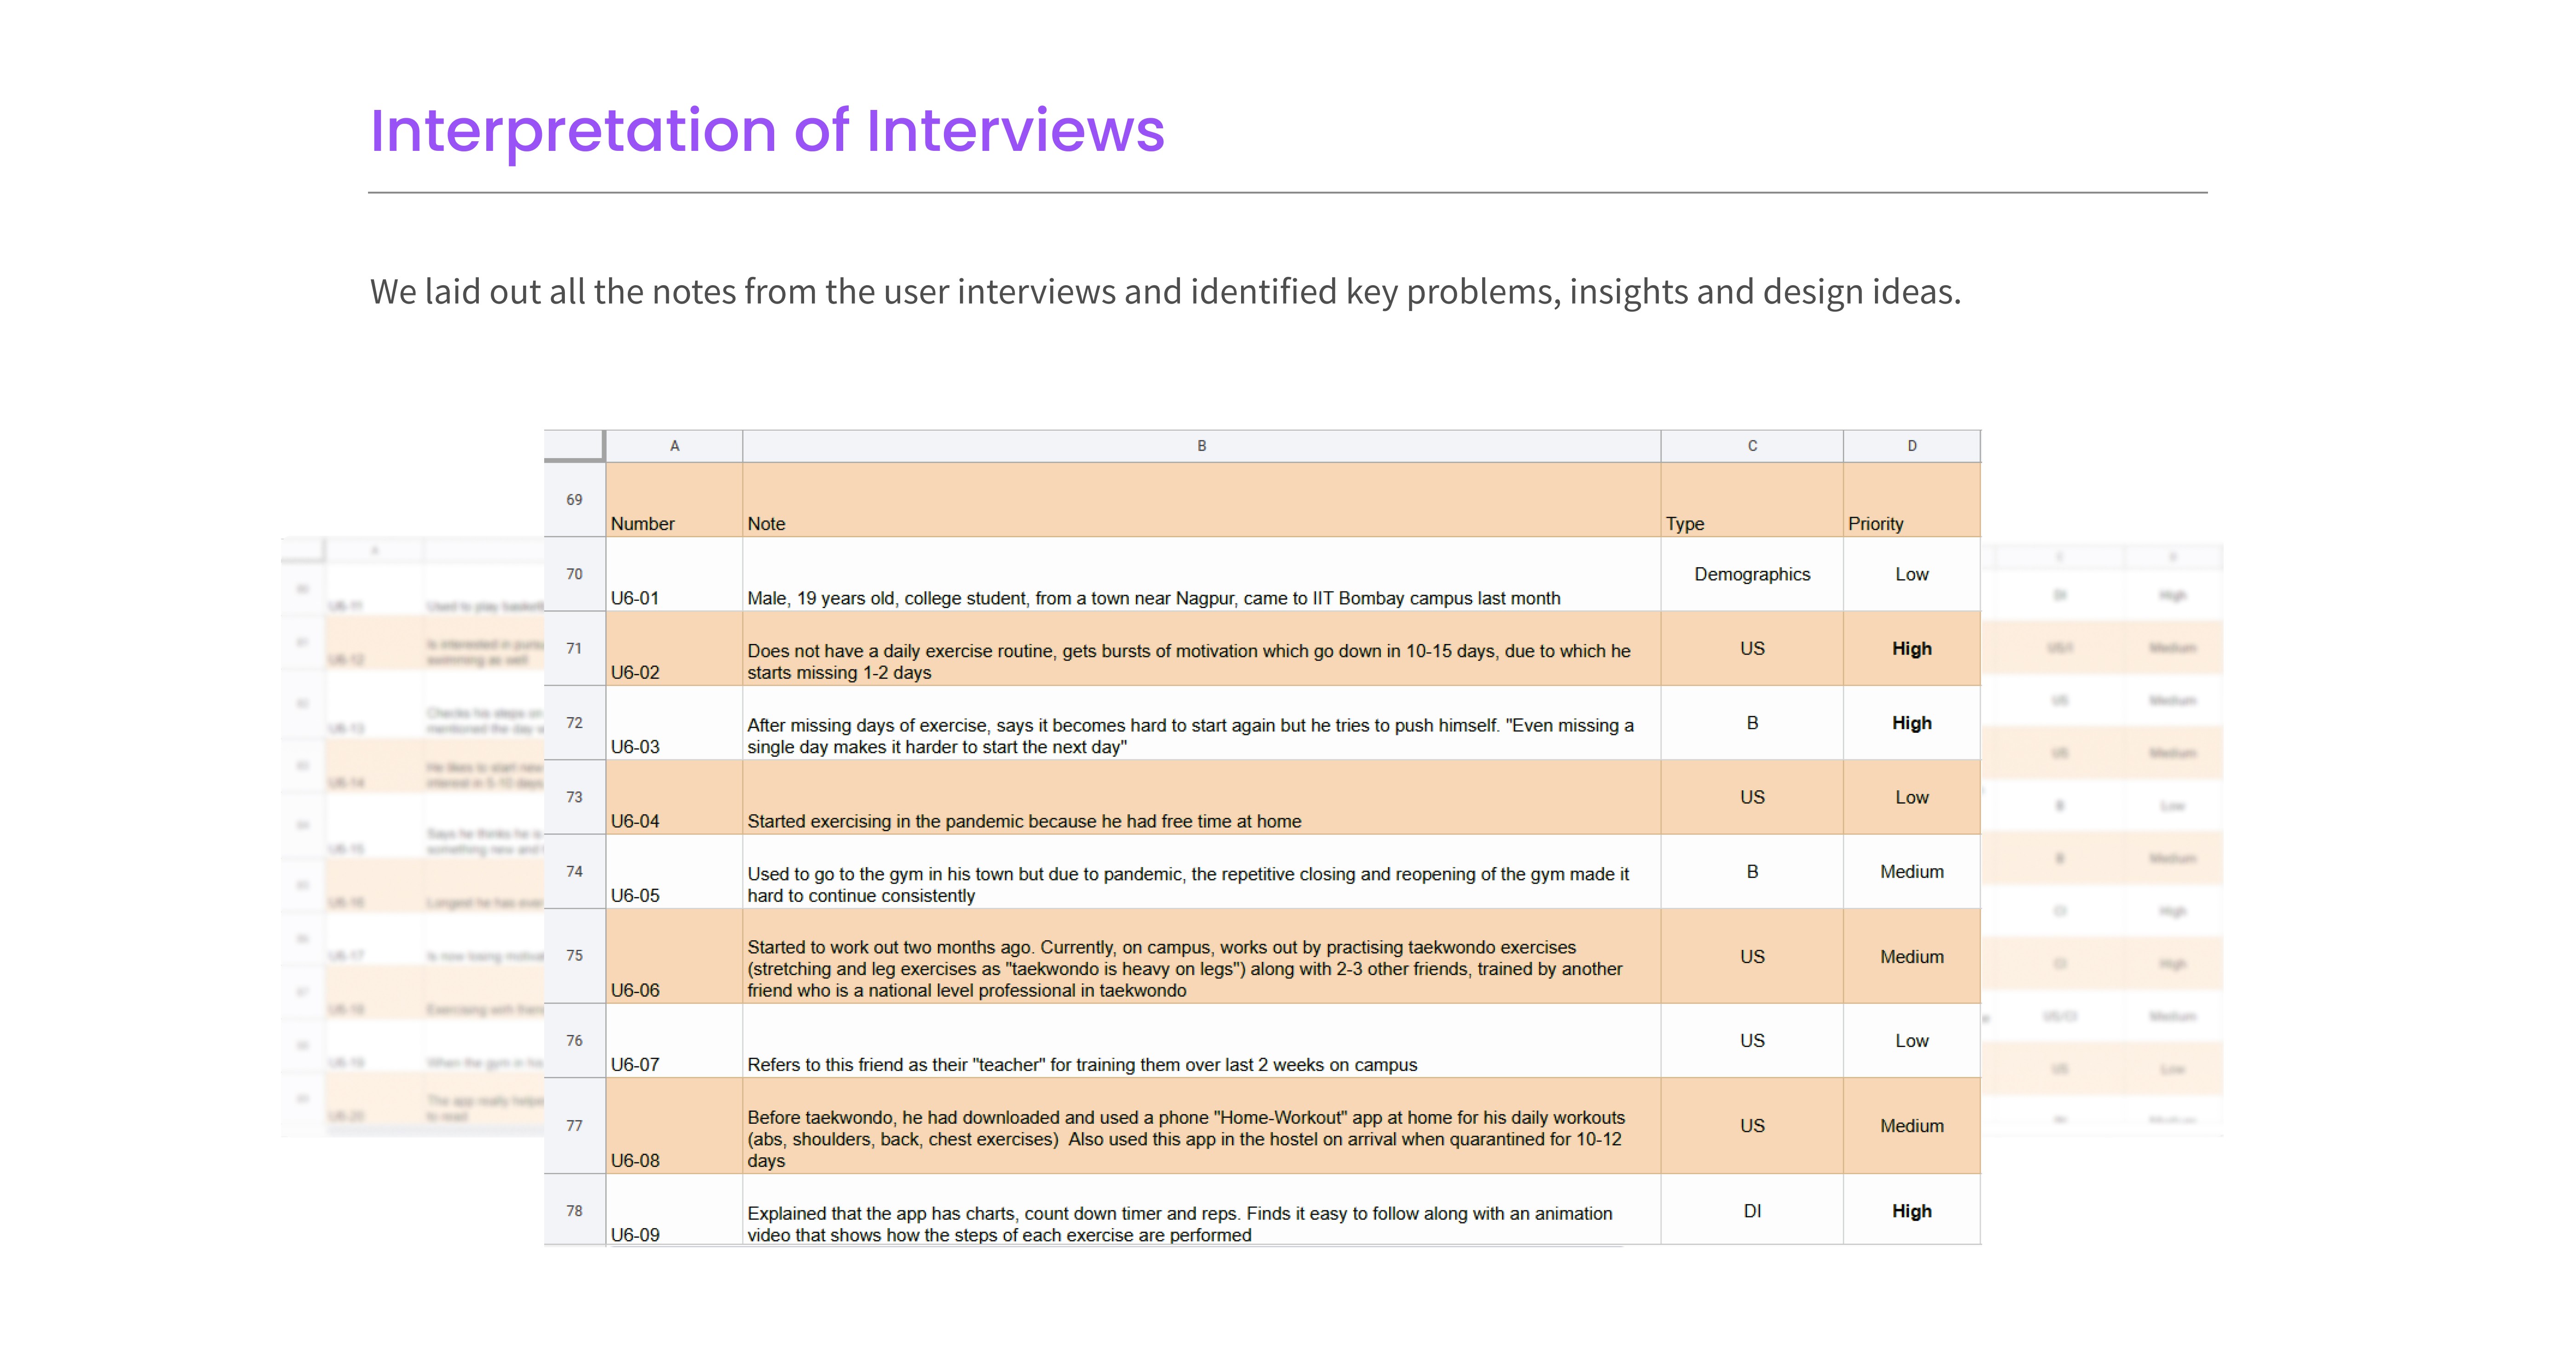2576x1345 pixels.
Task: Click note 'Refers to this friend as their teacher'
Action: (1201, 1040)
